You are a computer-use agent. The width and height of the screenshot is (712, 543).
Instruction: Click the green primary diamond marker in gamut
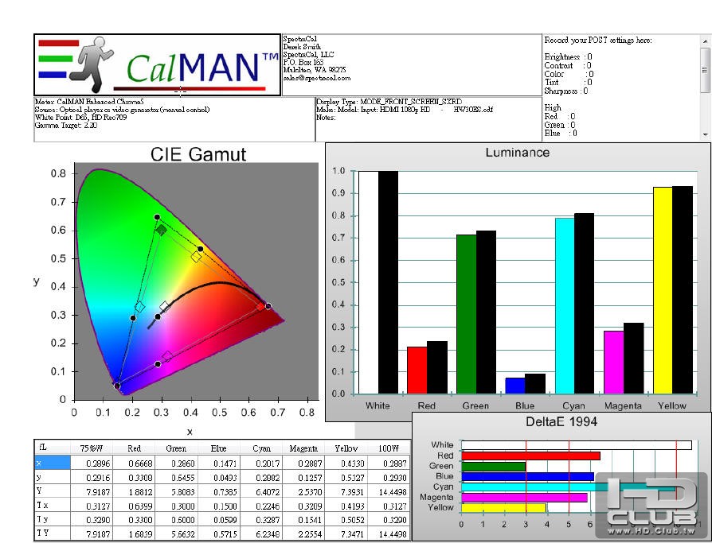pyautogui.click(x=161, y=231)
